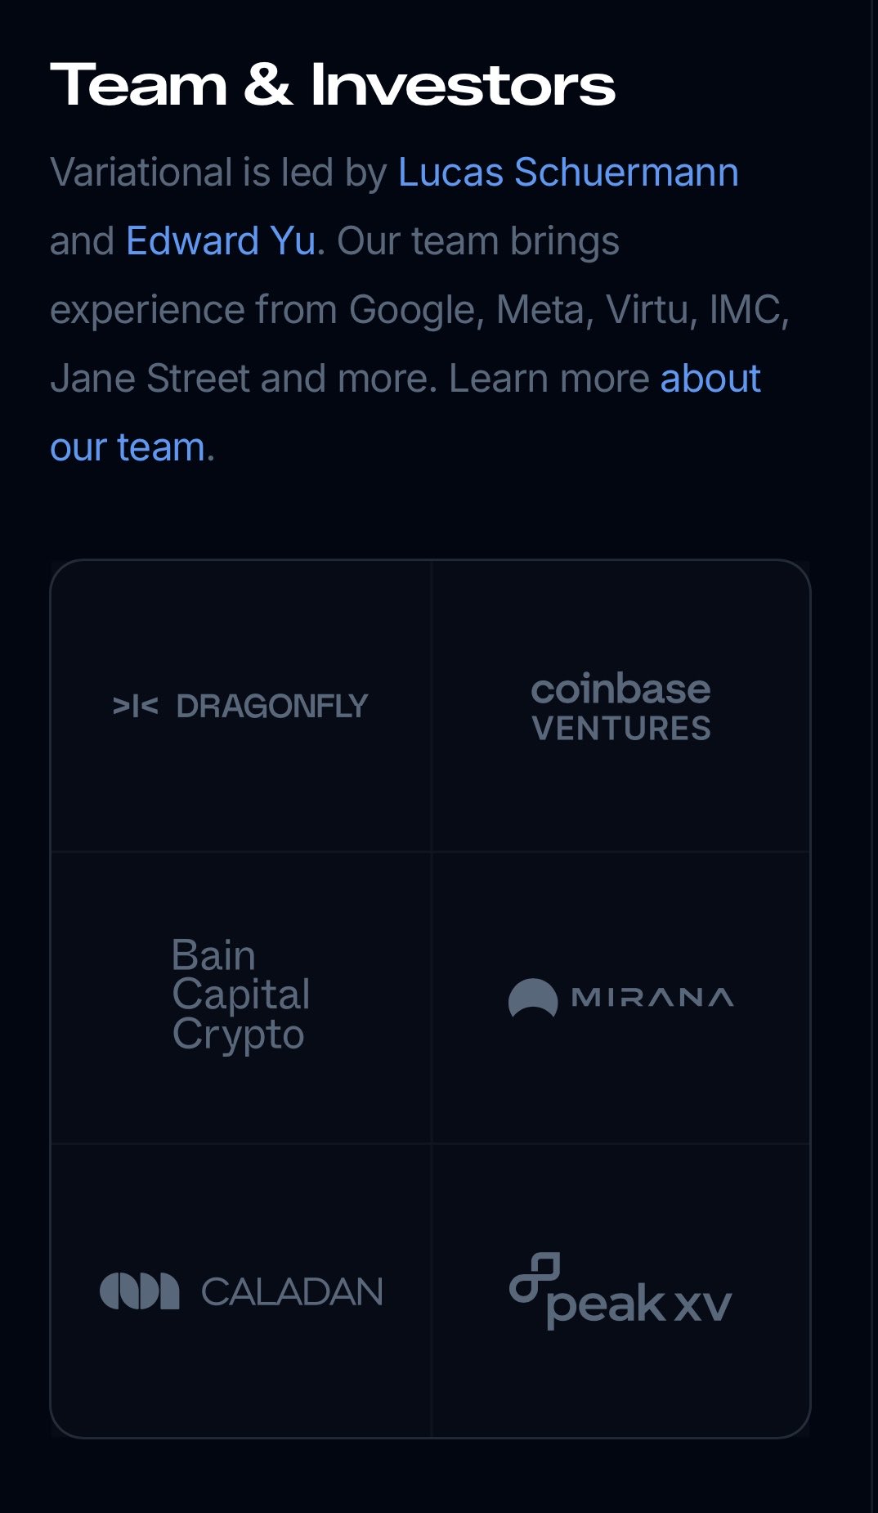Select the Bain Capital Crypto logo

(241, 995)
